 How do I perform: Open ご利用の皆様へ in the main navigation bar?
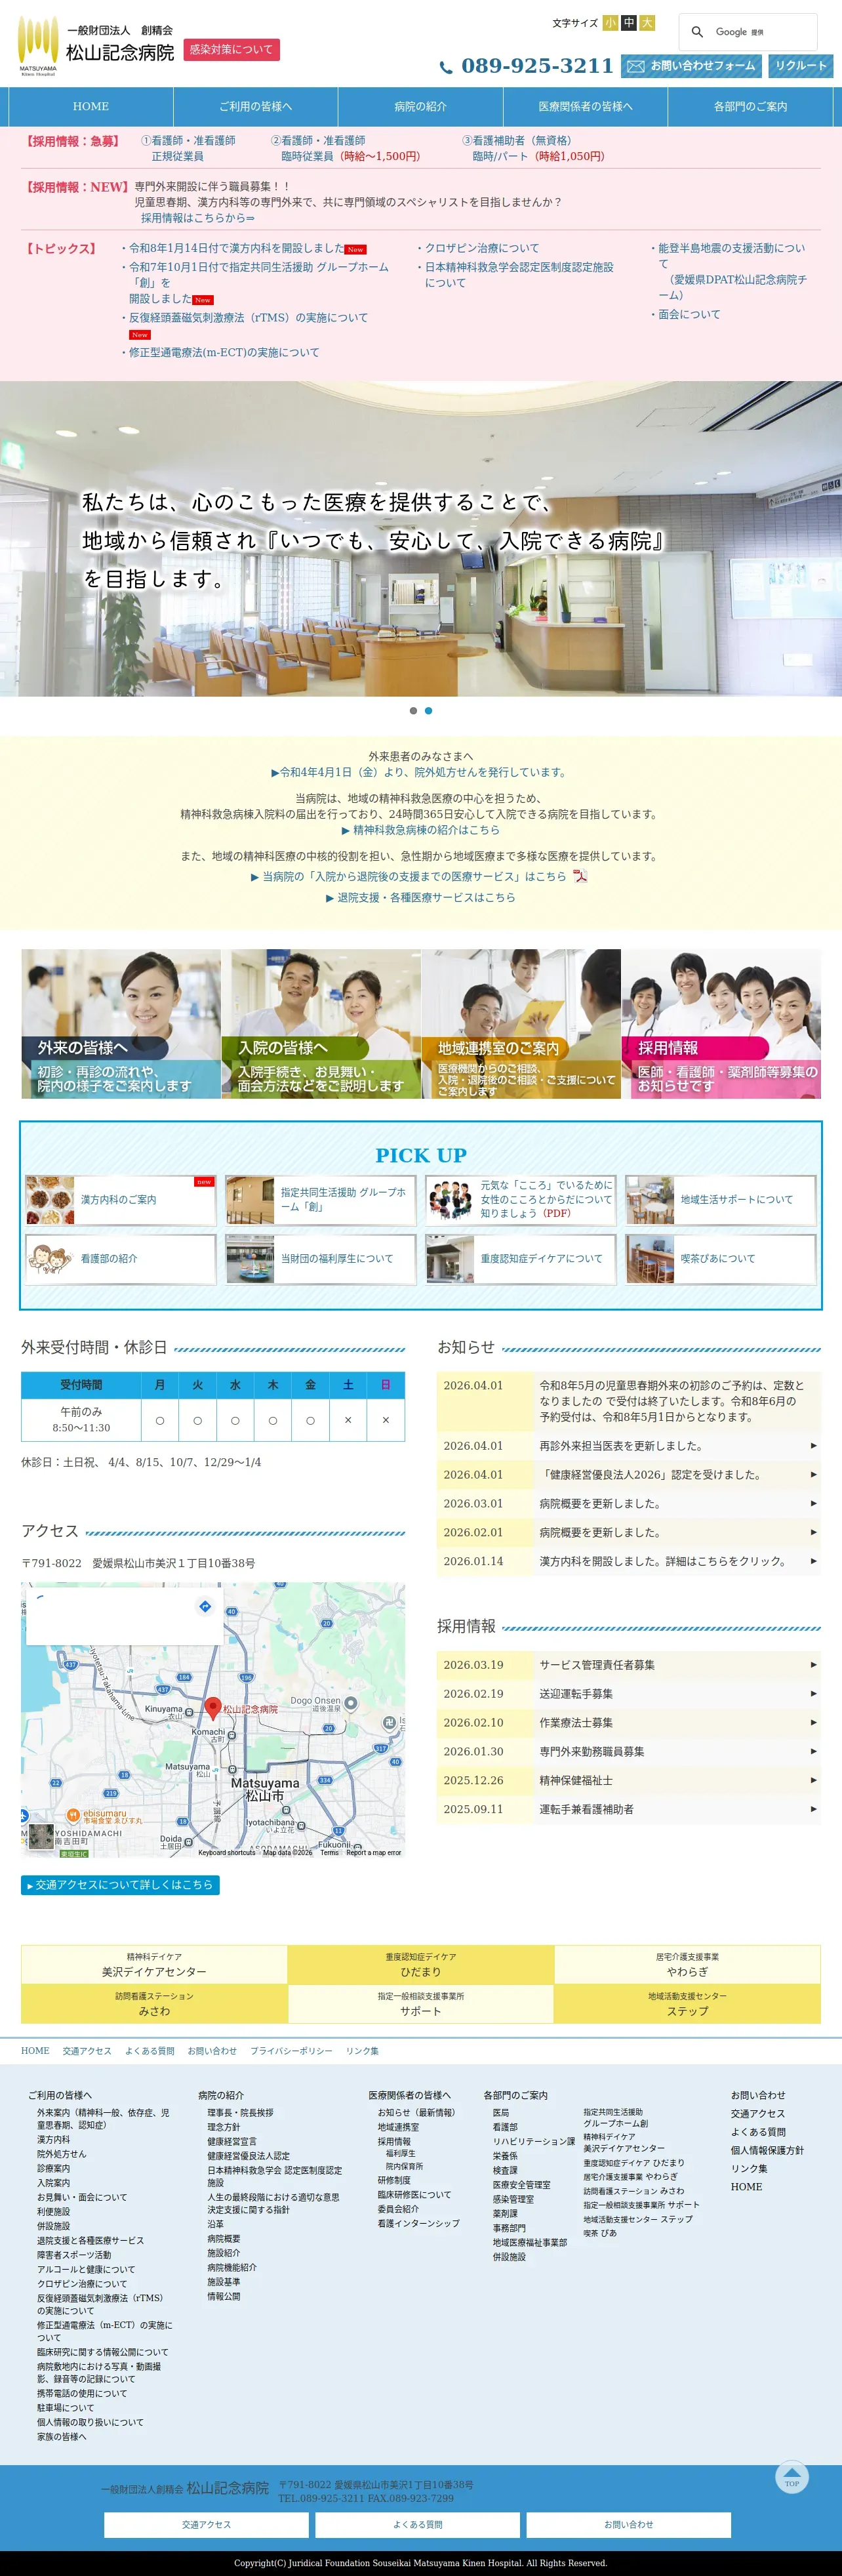click(256, 106)
